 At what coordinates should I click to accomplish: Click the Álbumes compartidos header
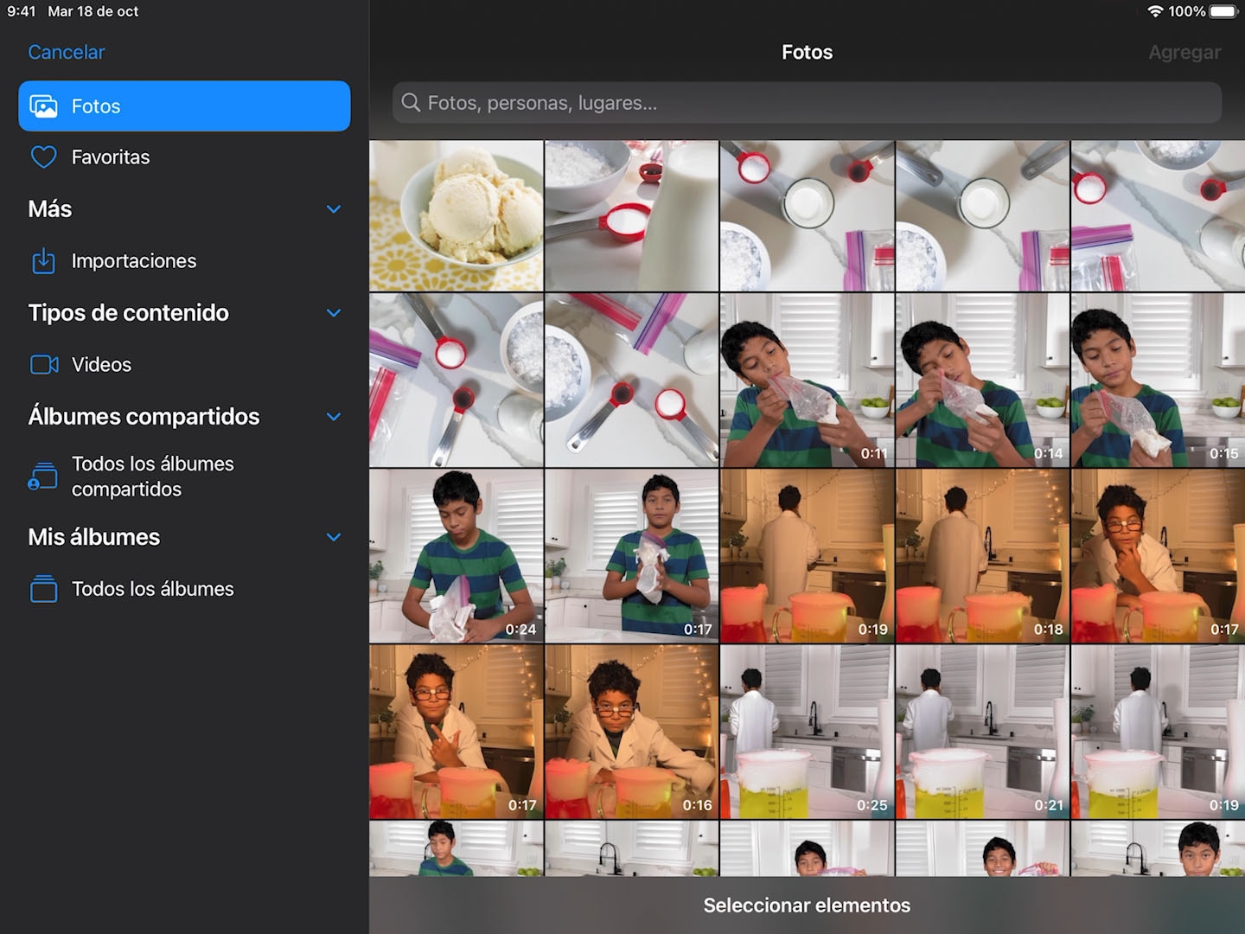tap(144, 417)
